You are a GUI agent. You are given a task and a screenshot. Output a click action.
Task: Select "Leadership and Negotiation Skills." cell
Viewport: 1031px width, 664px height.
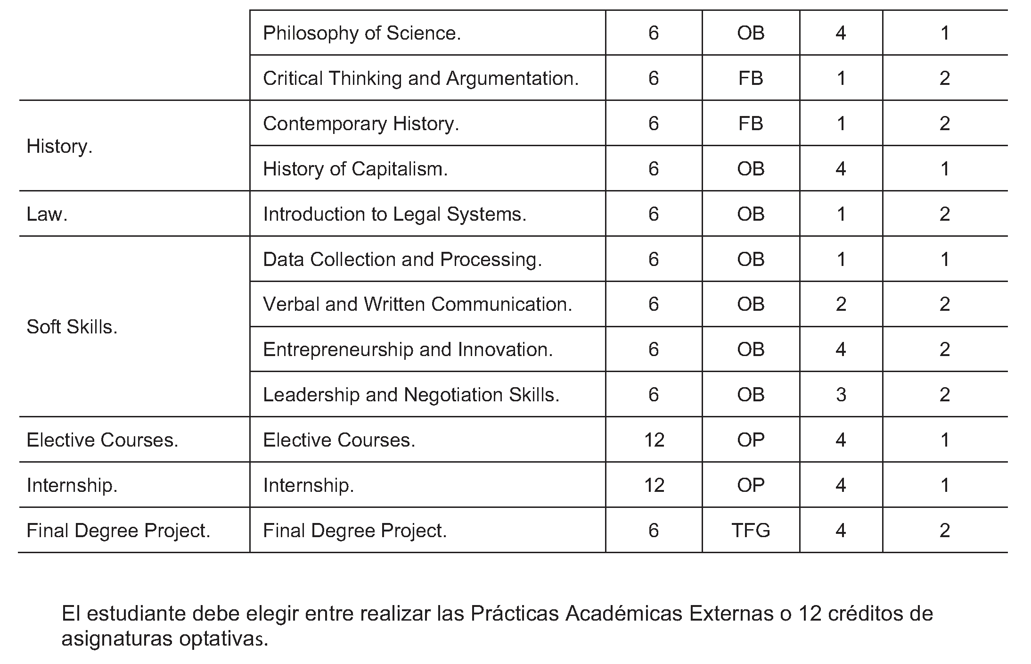pyautogui.click(x=411, y=395)
